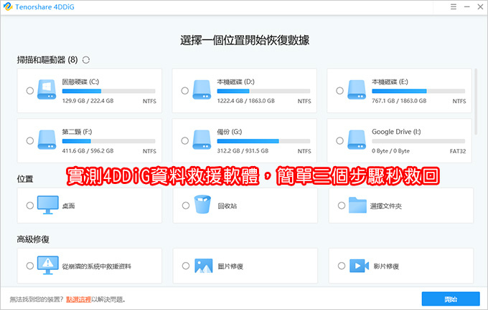
Task: Click the G: drive usage bar
Action: [263, 141]
